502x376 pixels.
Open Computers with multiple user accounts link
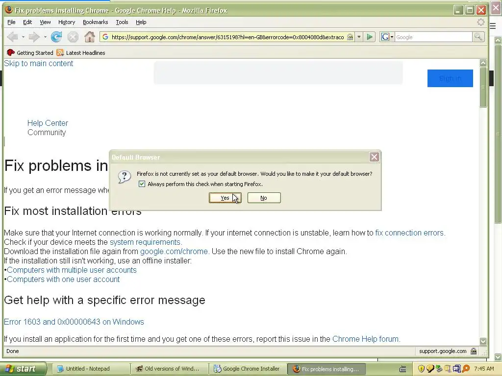tap(72, 270)
